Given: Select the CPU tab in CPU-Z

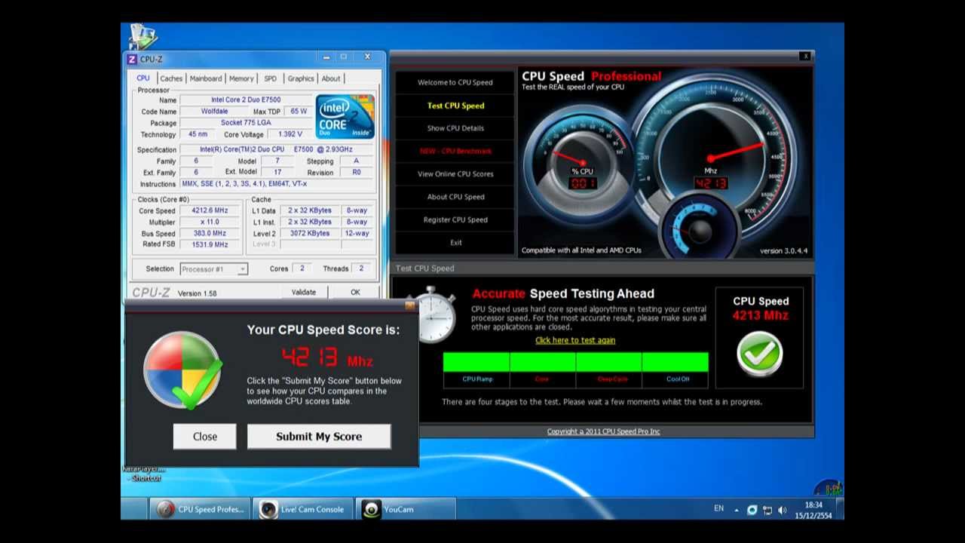Looking at the screenshot, I should (x=143, y=78).
